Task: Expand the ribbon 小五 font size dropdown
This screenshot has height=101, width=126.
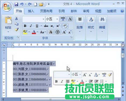Action: (57, 19)
